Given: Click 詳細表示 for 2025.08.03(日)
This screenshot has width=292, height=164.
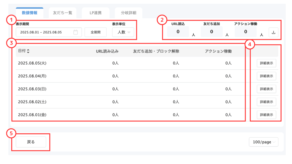Looking at the screenshot, I should click(x=266, y=89).
